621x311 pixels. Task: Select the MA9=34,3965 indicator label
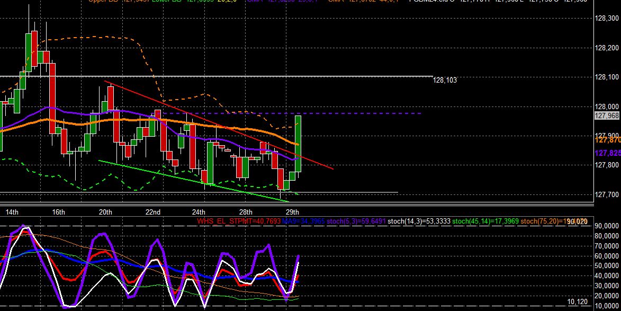[x=303, y=221]
